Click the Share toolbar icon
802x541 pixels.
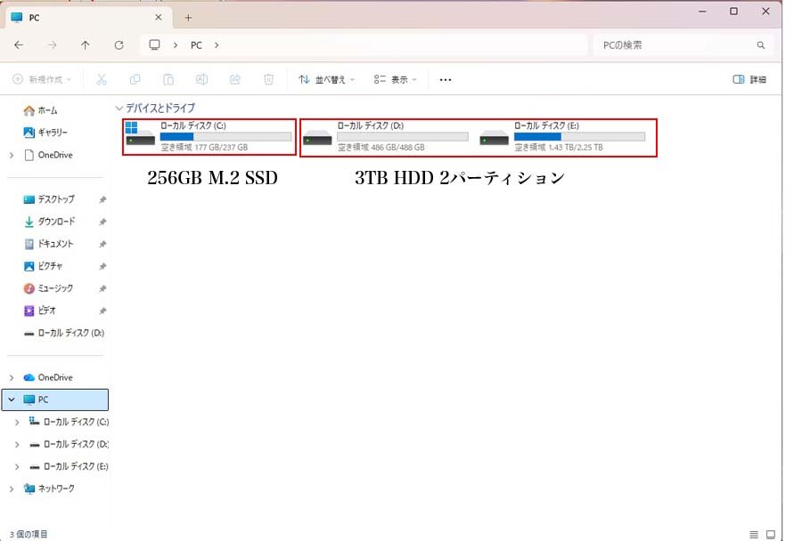[x=235, y=79]
